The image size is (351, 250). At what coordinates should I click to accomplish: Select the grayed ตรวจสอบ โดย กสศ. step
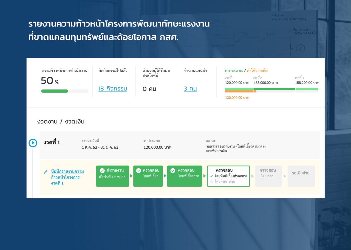click(268, 176)
